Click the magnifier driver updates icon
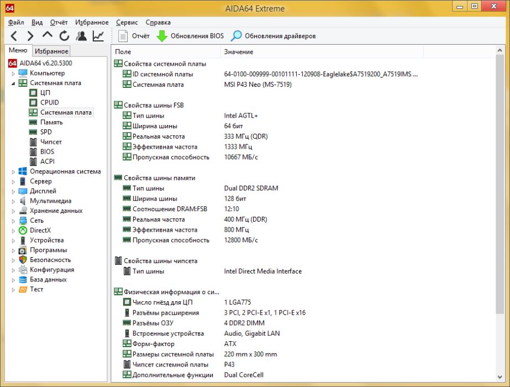Image resolution: width=510 pixels, height=387 pixels. pos(236,36)
